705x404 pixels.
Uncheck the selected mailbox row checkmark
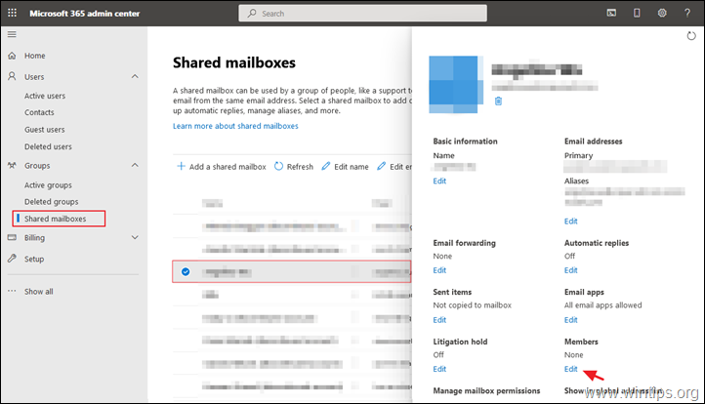(186, 271)
